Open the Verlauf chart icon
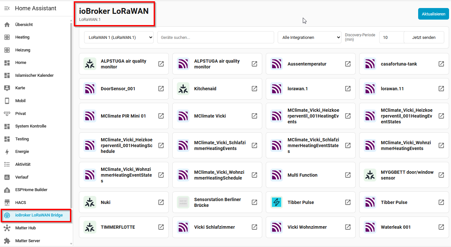Viewport: 451px width, 247px height. pyautogui.click(x=7, y=177)
